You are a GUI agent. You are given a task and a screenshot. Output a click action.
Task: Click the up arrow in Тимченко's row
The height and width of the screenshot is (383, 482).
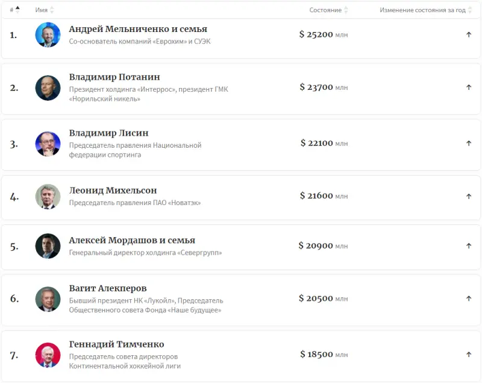pyautogui.click(x=469, y=355)
